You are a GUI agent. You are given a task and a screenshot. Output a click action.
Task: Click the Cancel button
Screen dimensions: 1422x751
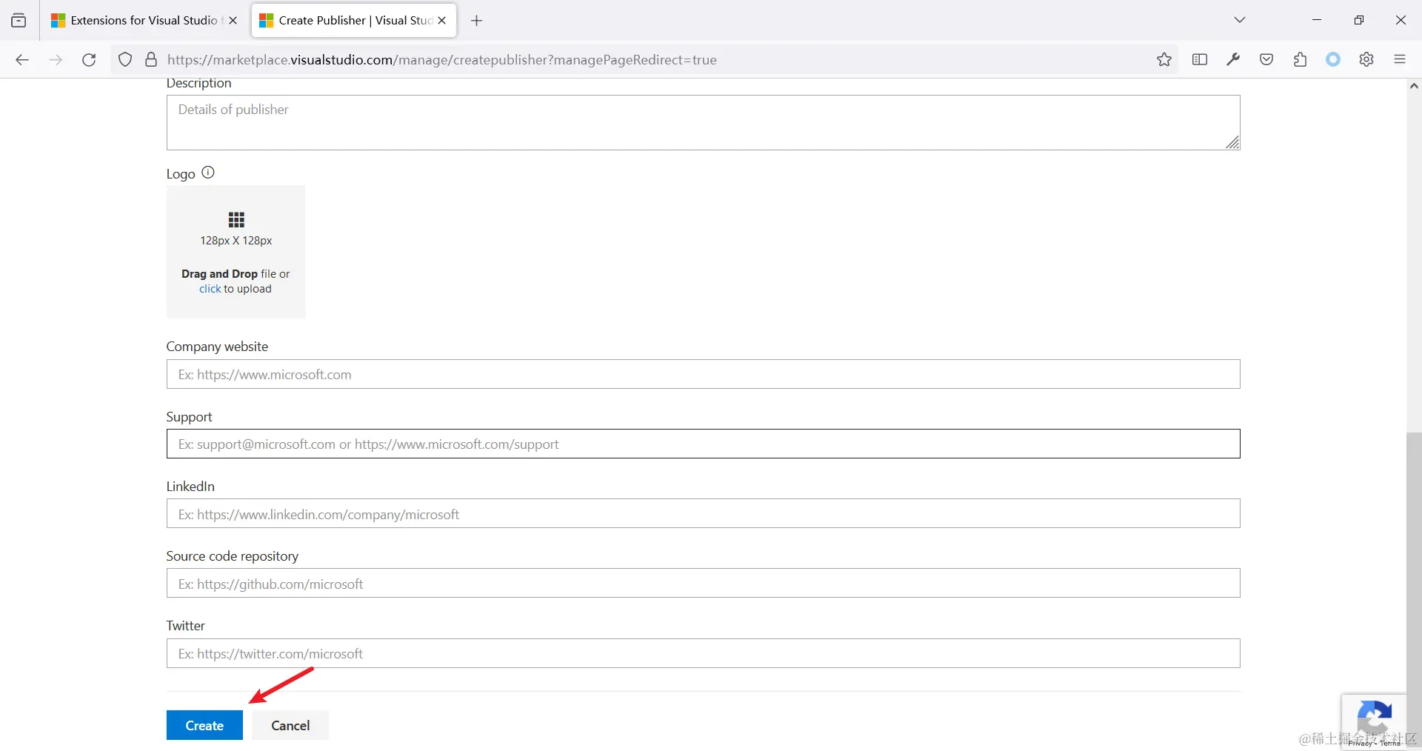[290, 726]
